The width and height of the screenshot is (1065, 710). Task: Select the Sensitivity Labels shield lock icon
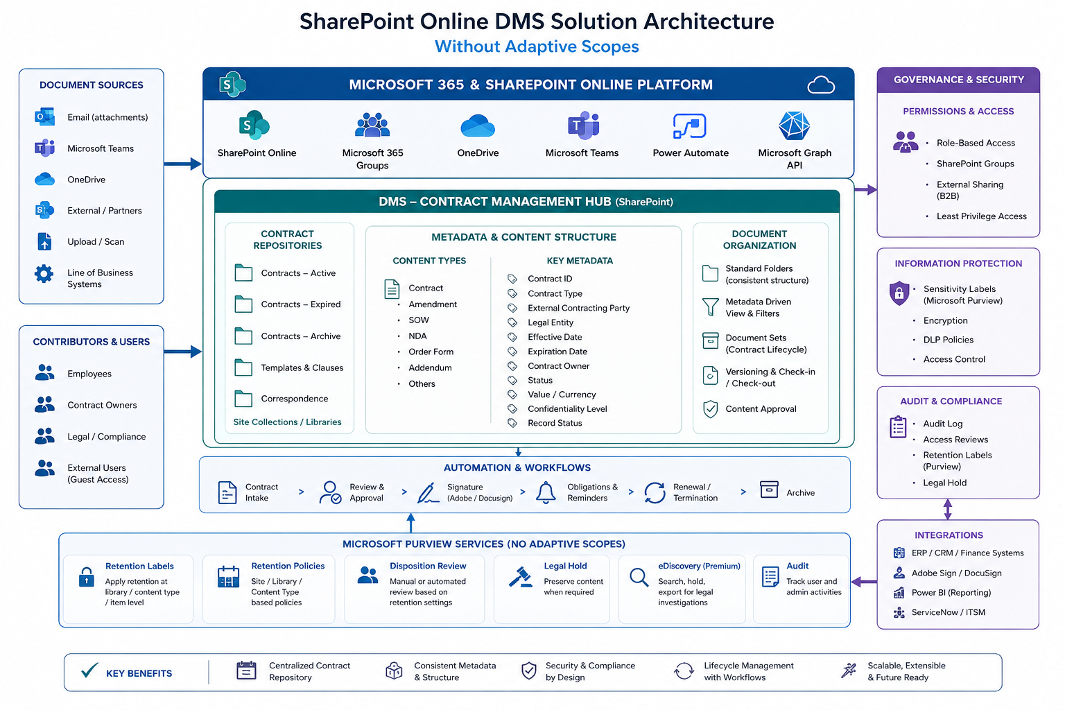[x=899, y=293]
